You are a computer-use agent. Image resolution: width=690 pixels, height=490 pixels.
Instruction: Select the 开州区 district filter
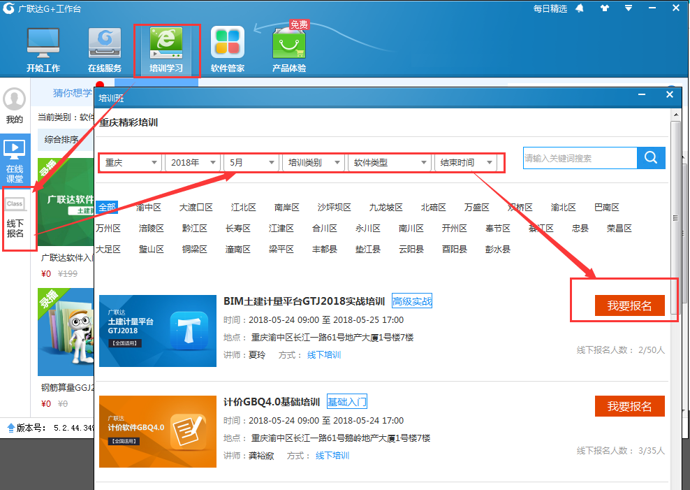[455, 229]
